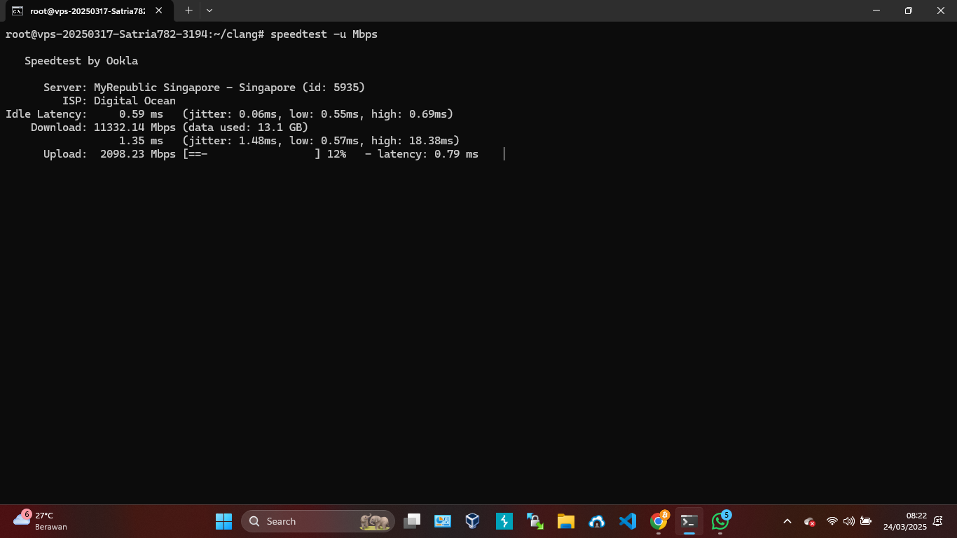
Task: Click the terminal tab's command prompt icon
Action: tap(18, 11)
